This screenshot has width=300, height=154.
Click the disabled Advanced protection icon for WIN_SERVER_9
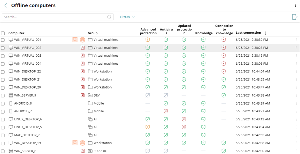148,95
